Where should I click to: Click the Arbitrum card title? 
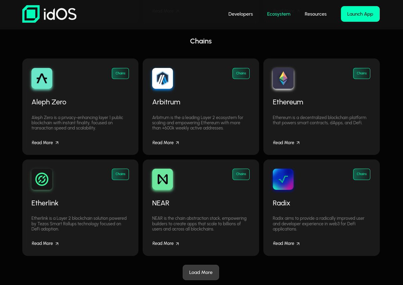pos(166,102)
